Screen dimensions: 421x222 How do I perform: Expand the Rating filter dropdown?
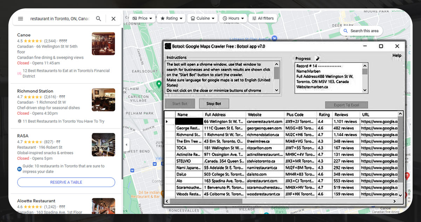[x=171, y=18]
